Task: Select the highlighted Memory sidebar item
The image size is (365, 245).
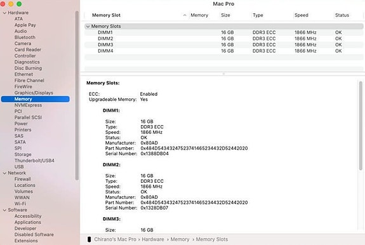Action: click(36, 99)
